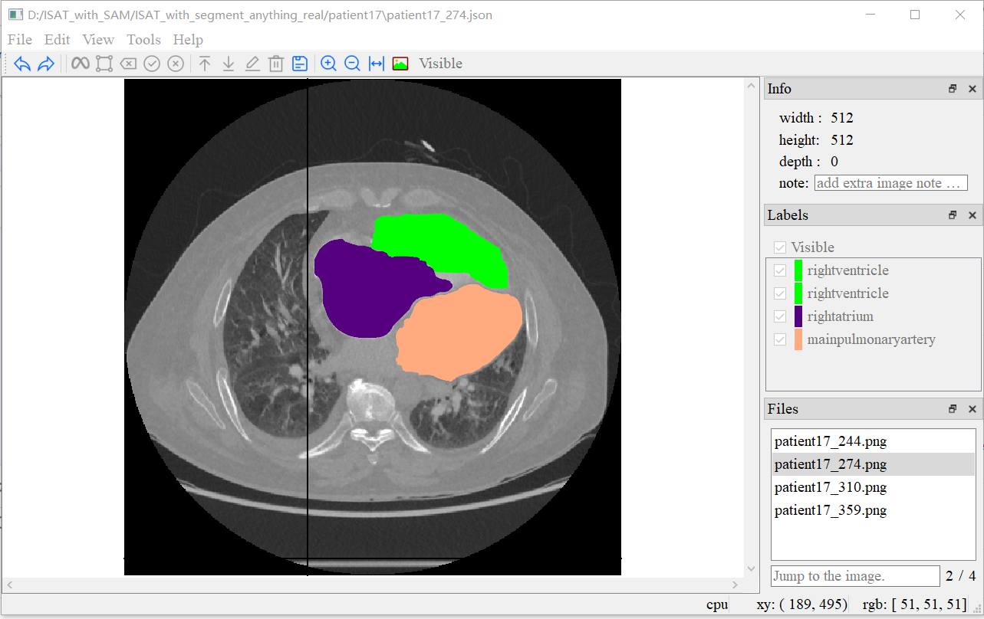Cancel the annotation using the X circle icon
The image size is (984, 619).
pos(175,64)
